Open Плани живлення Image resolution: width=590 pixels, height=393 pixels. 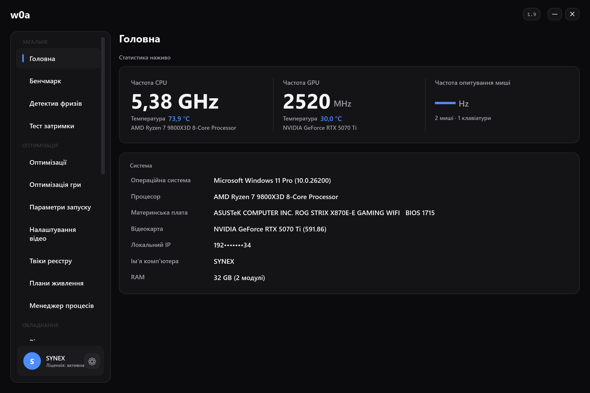(58, 283)
